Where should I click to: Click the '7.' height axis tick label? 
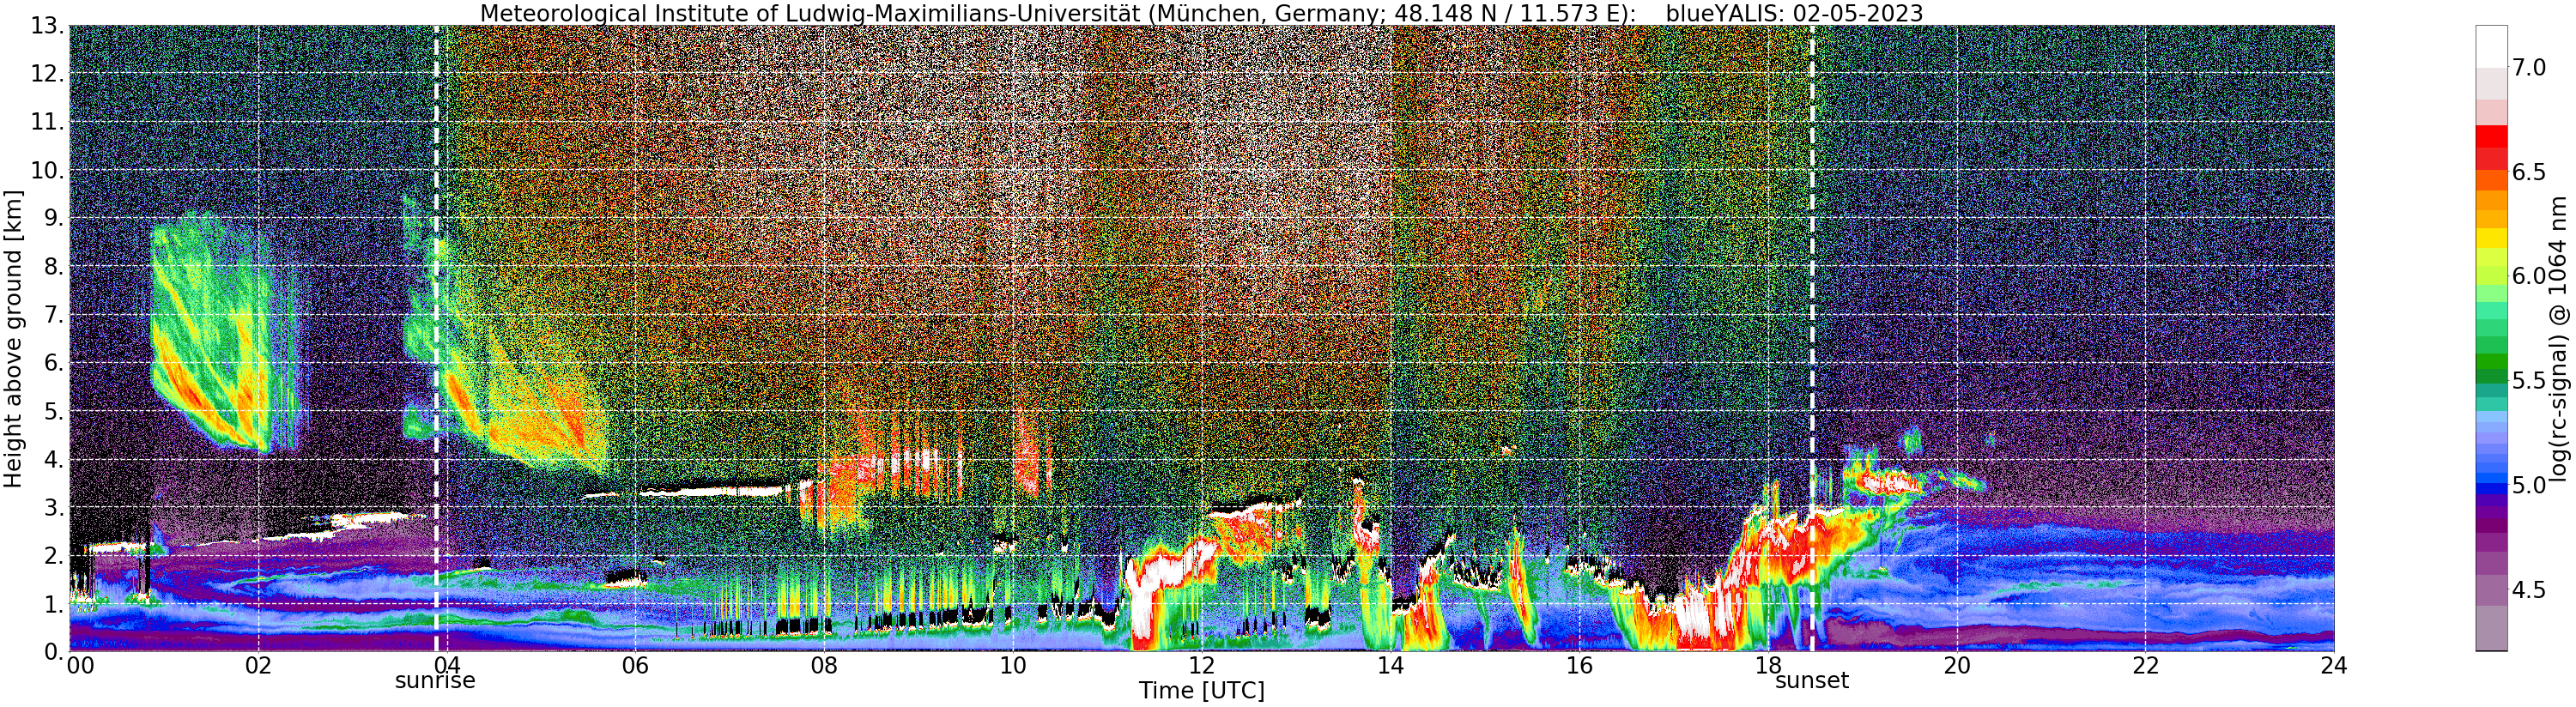point(54,314)
